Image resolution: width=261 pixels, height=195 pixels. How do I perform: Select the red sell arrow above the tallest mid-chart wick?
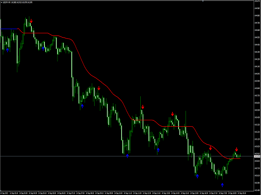pos(143,106)
